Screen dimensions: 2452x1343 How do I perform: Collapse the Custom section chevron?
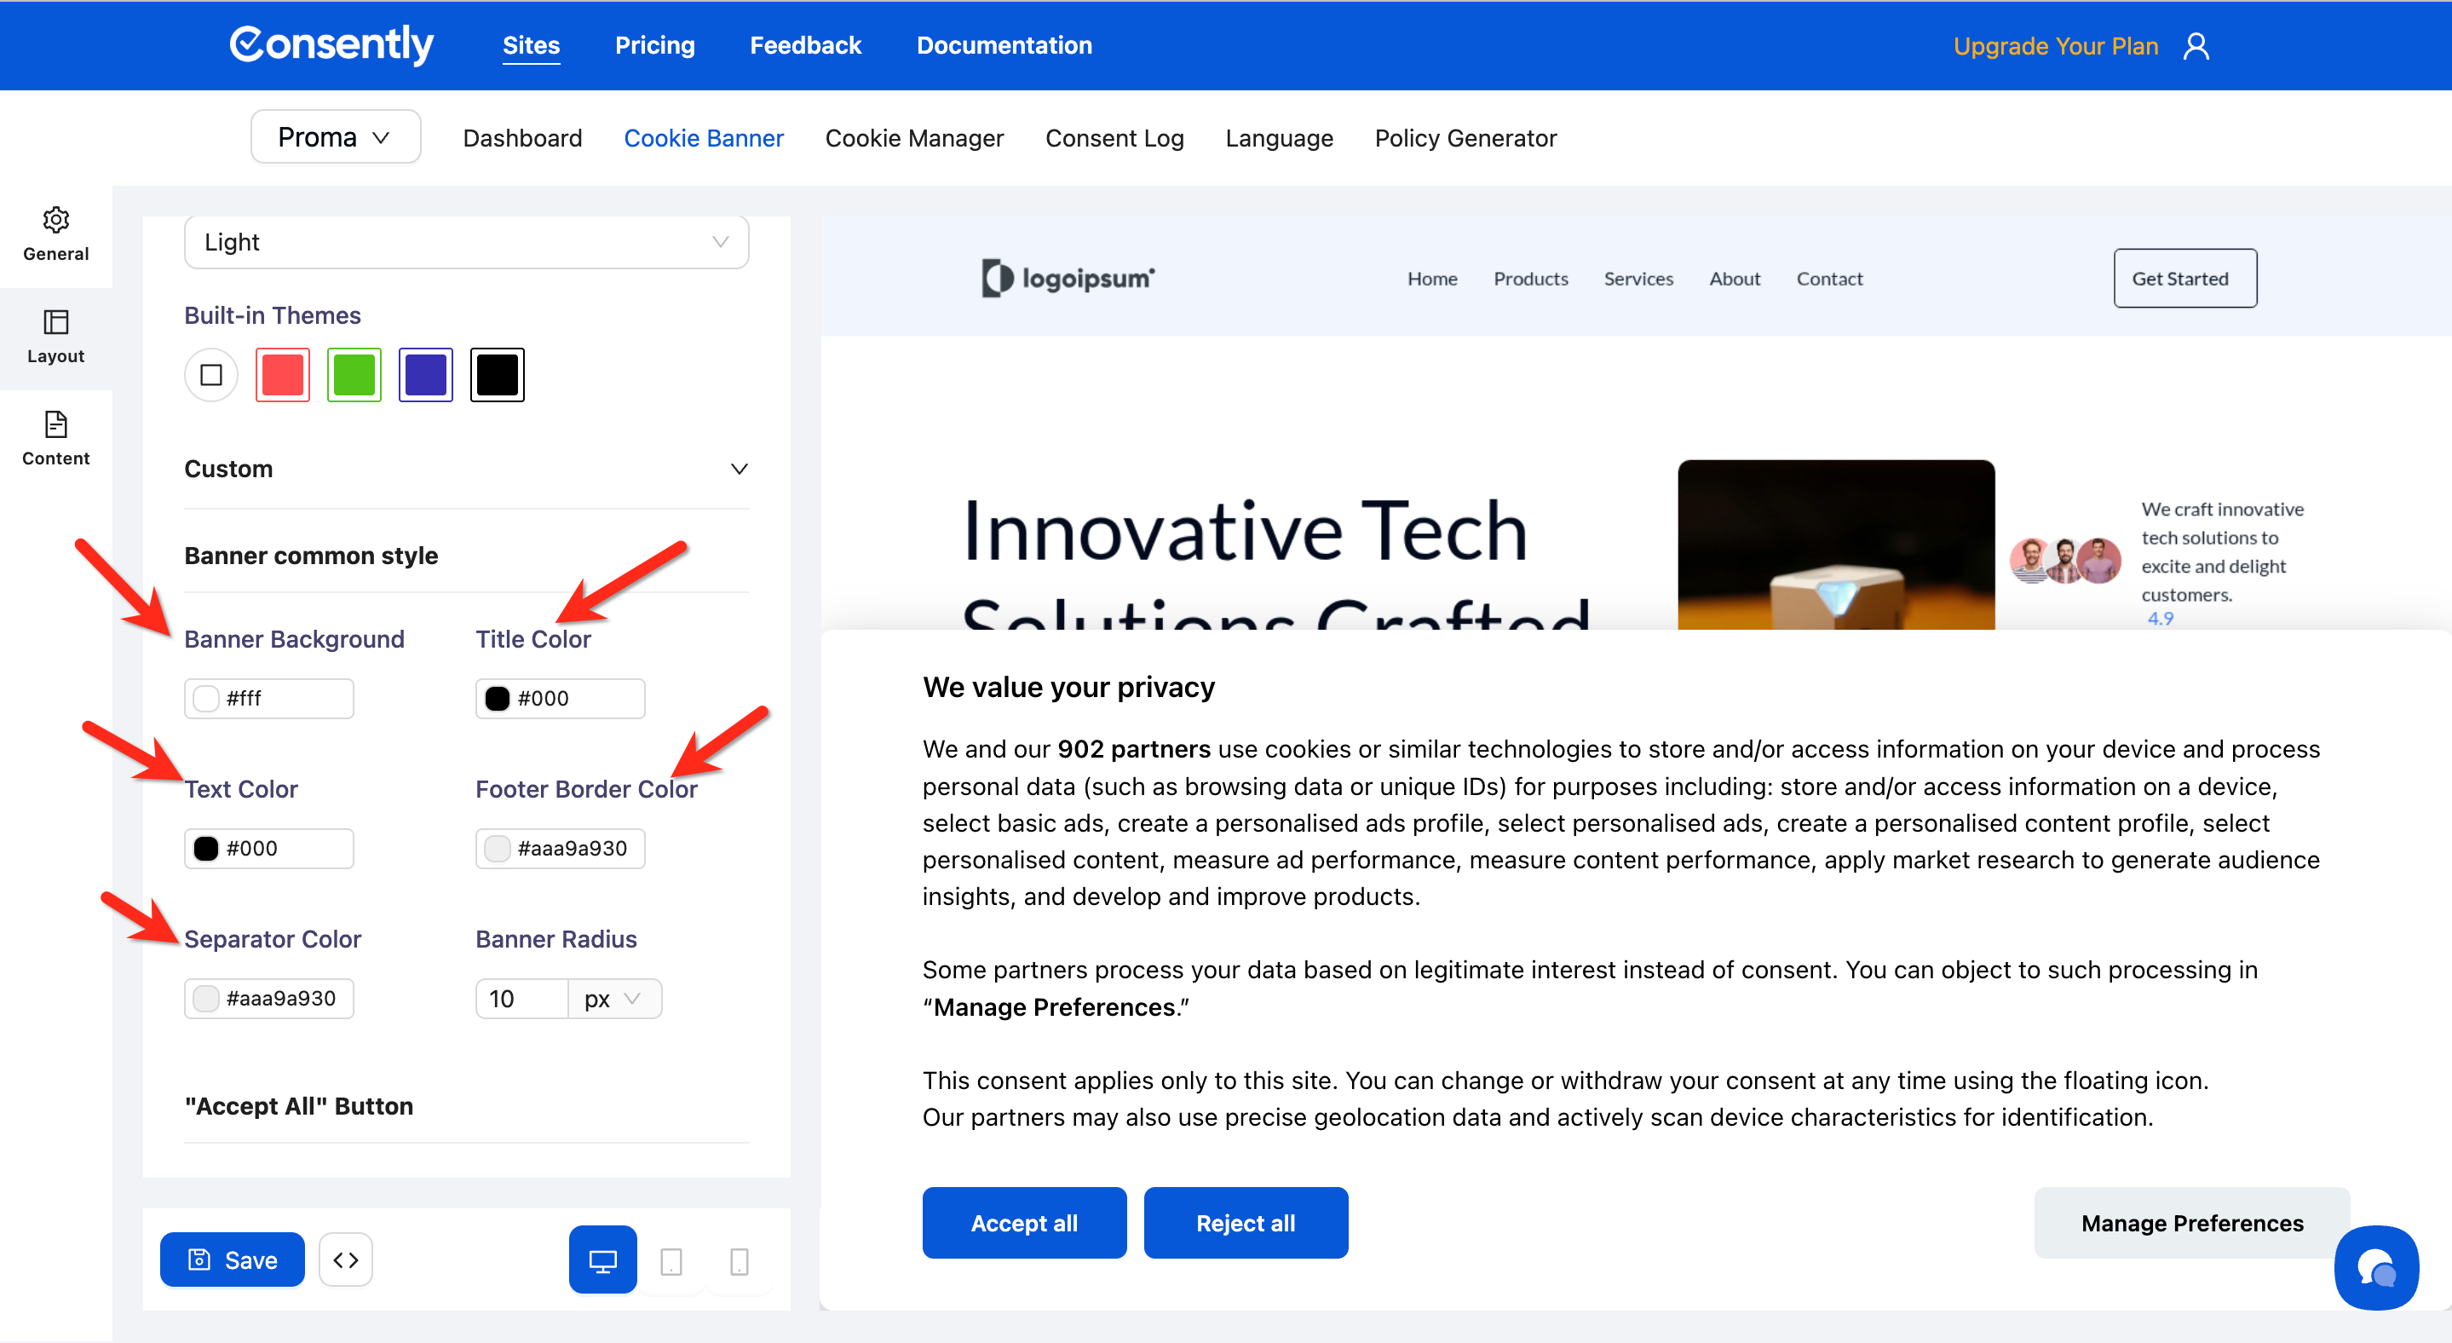point(739,470)
